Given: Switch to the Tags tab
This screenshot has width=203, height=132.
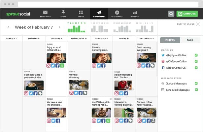Looking at the screenshot, I should pyautogui.click(x=190, y=40).
